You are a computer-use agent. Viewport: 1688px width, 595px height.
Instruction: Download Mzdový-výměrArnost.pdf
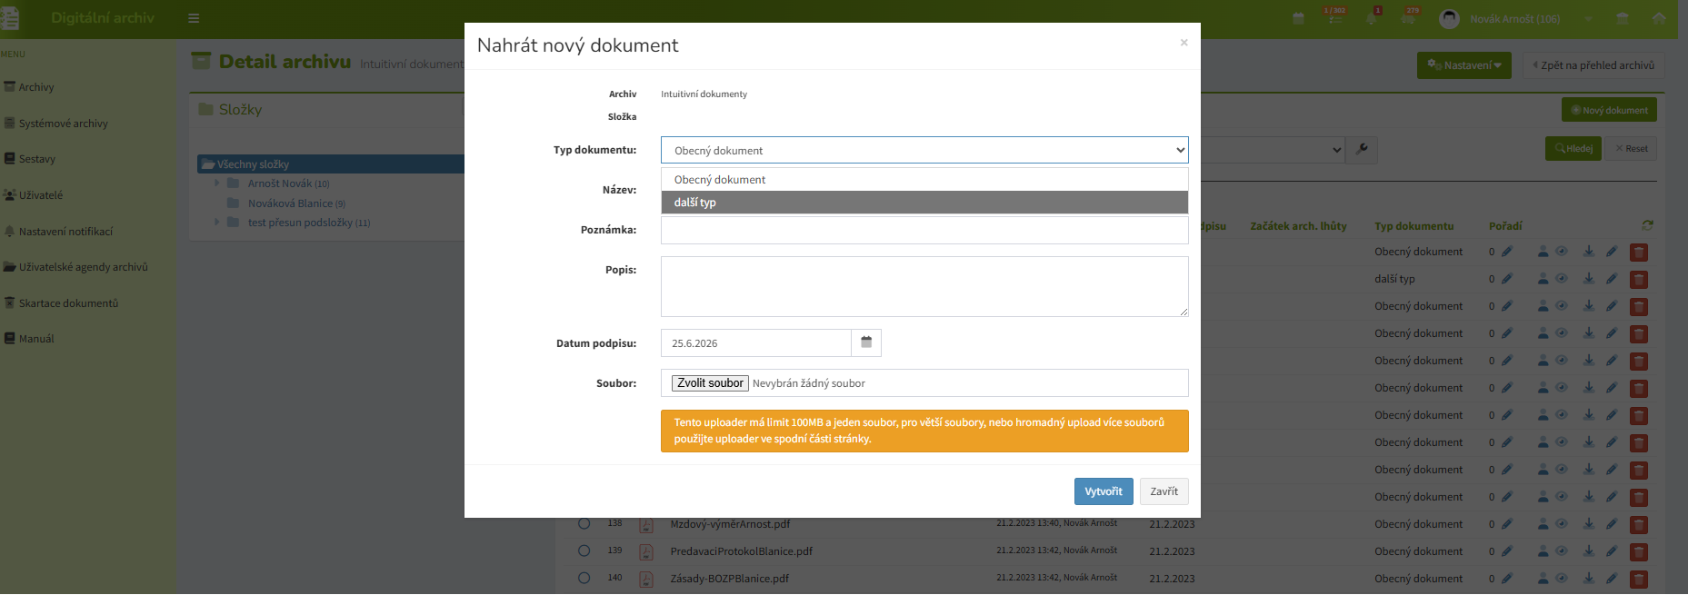[x=1588, y=524]
